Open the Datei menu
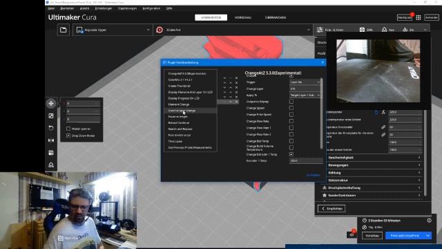 pyautogui.click(x=51, y=8)
